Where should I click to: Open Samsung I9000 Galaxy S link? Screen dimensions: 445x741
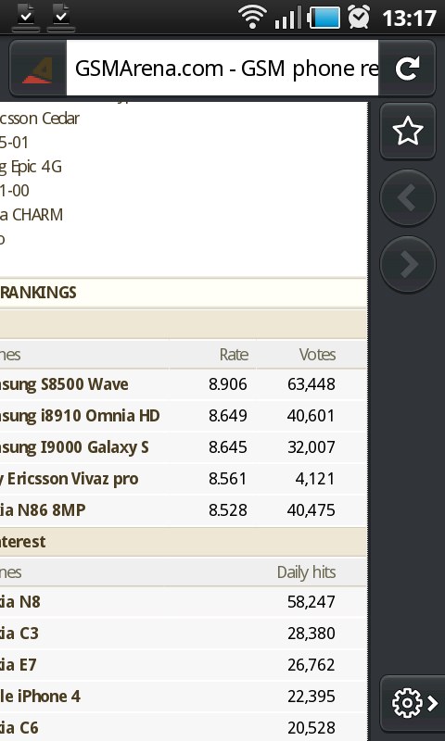point(74,447)
